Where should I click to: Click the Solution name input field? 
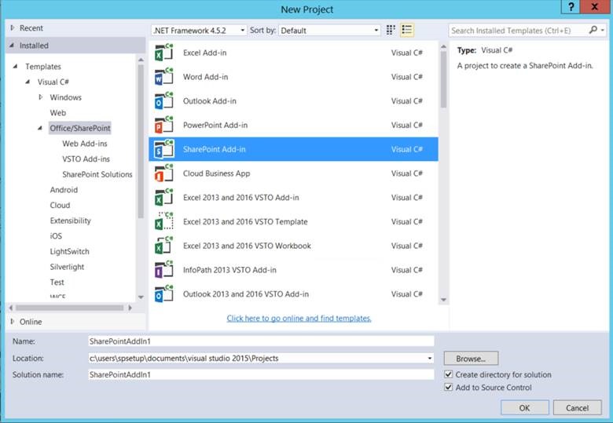(x=261, y=374)
